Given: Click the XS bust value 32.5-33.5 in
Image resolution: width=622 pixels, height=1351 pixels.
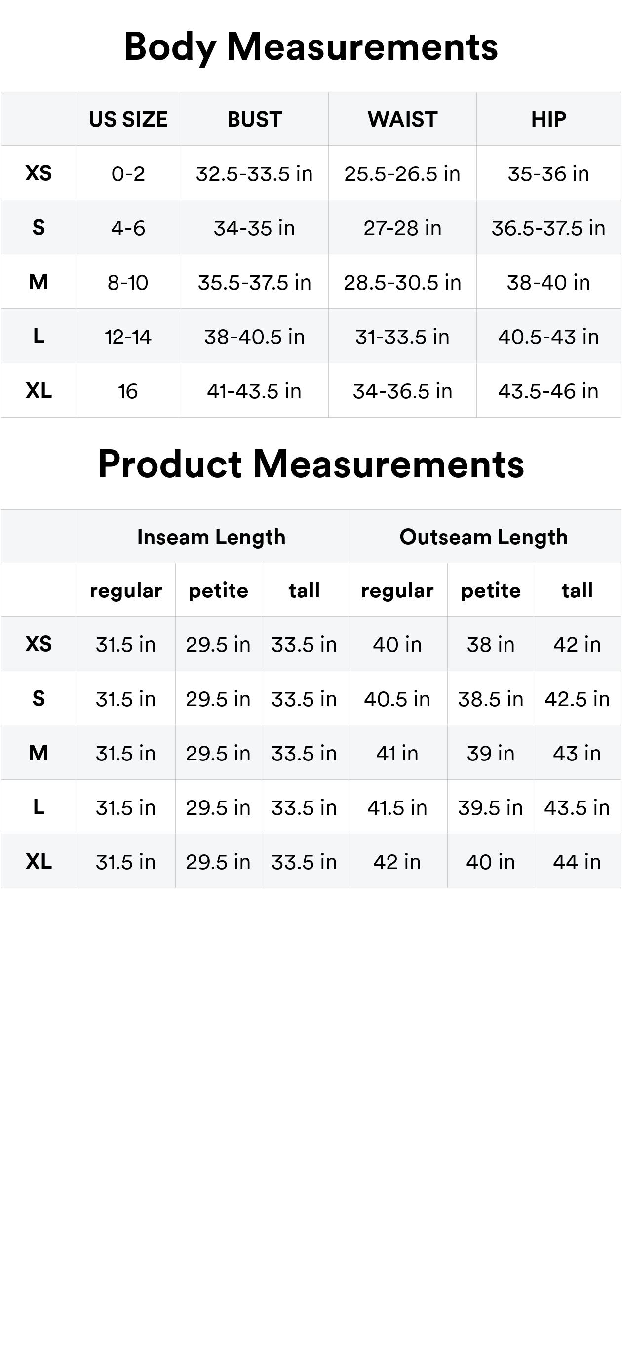Looking at the screenshot, I should (254, 174).
